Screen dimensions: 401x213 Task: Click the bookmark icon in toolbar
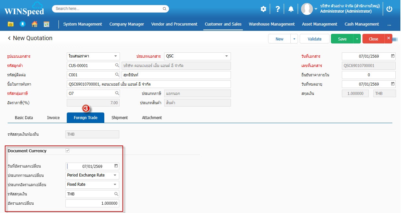22,24
